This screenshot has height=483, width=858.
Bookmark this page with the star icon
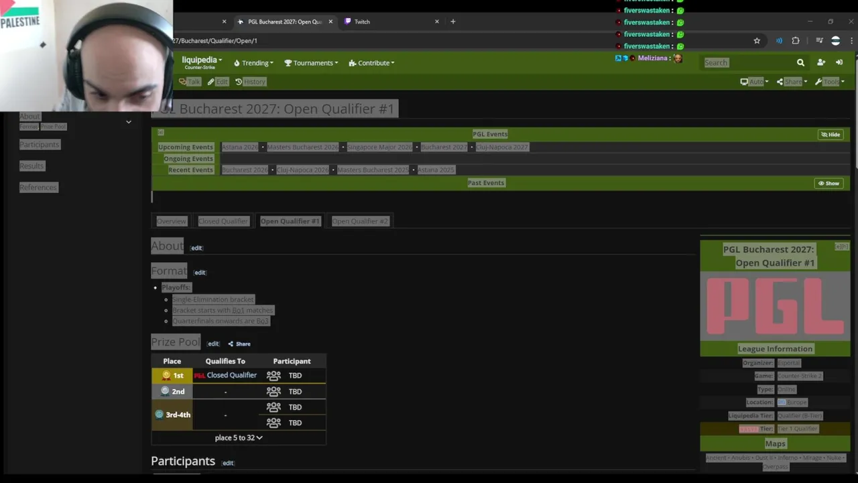point(757,41)
